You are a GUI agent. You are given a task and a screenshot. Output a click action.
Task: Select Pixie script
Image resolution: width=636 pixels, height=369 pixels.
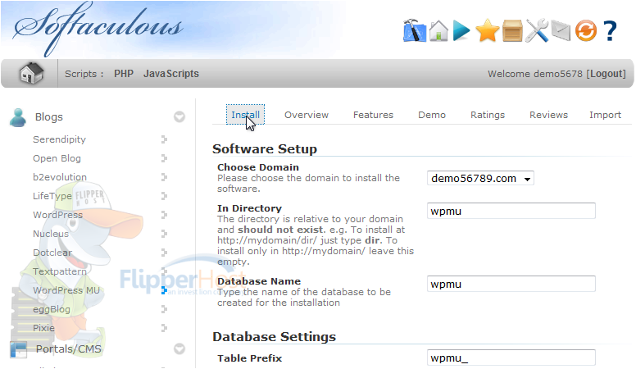(43, 328)
